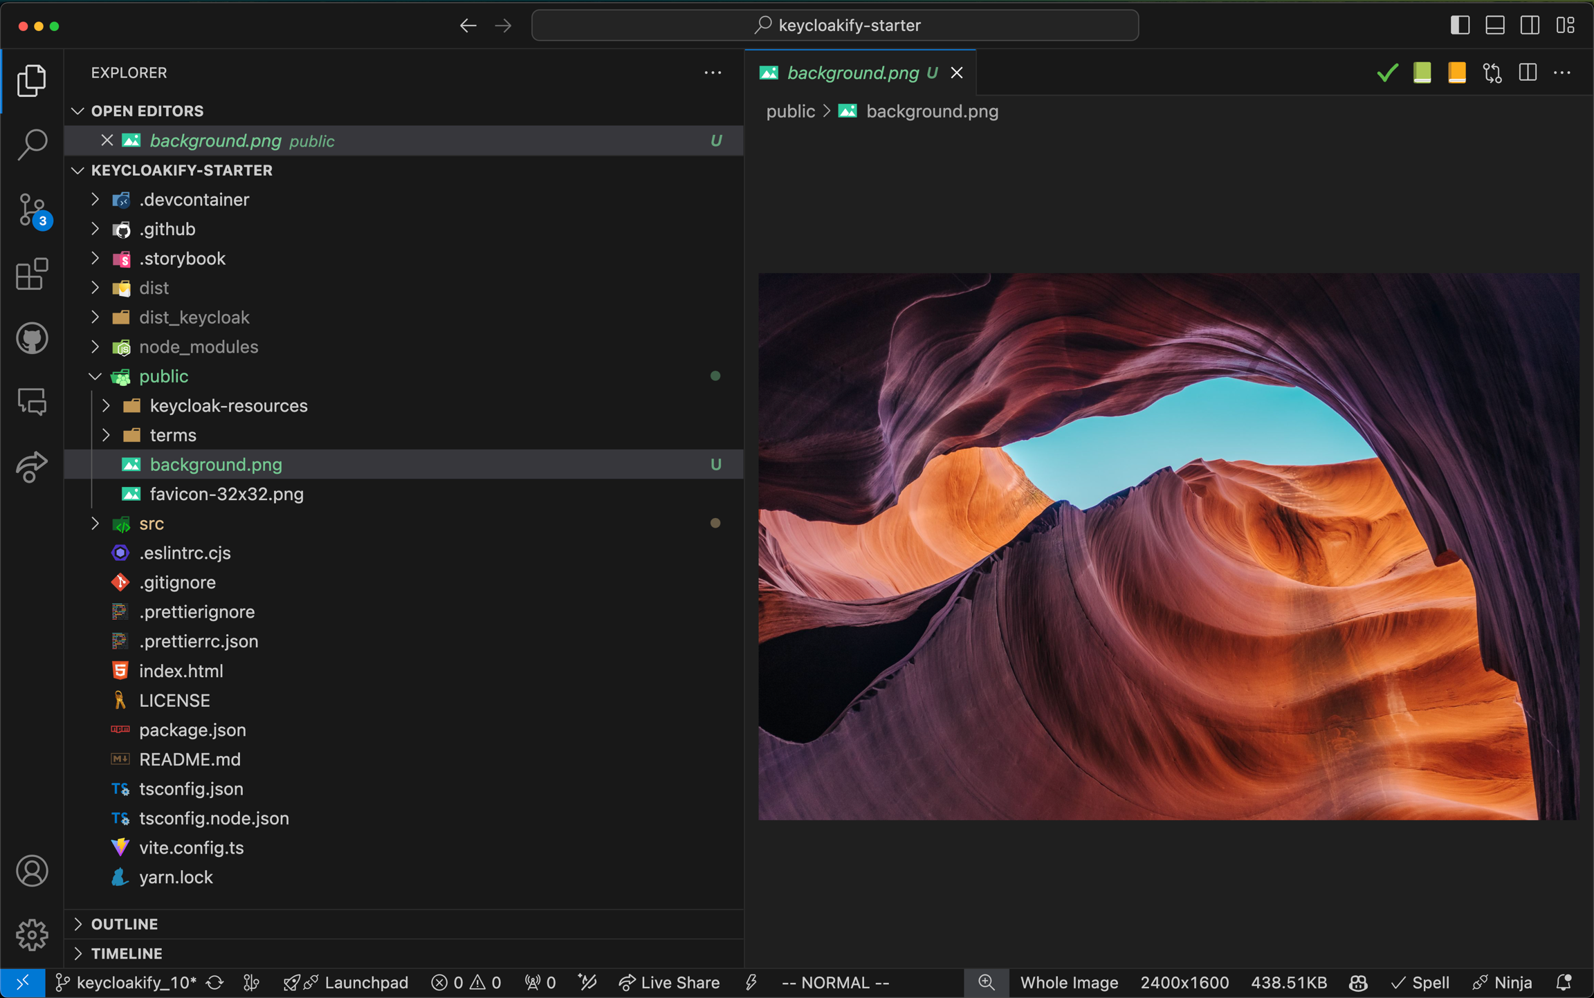The height and width of the screenshot is (998, 1594).
Task: Open the GitHub panel in activity bar
Action: (32, 338)
